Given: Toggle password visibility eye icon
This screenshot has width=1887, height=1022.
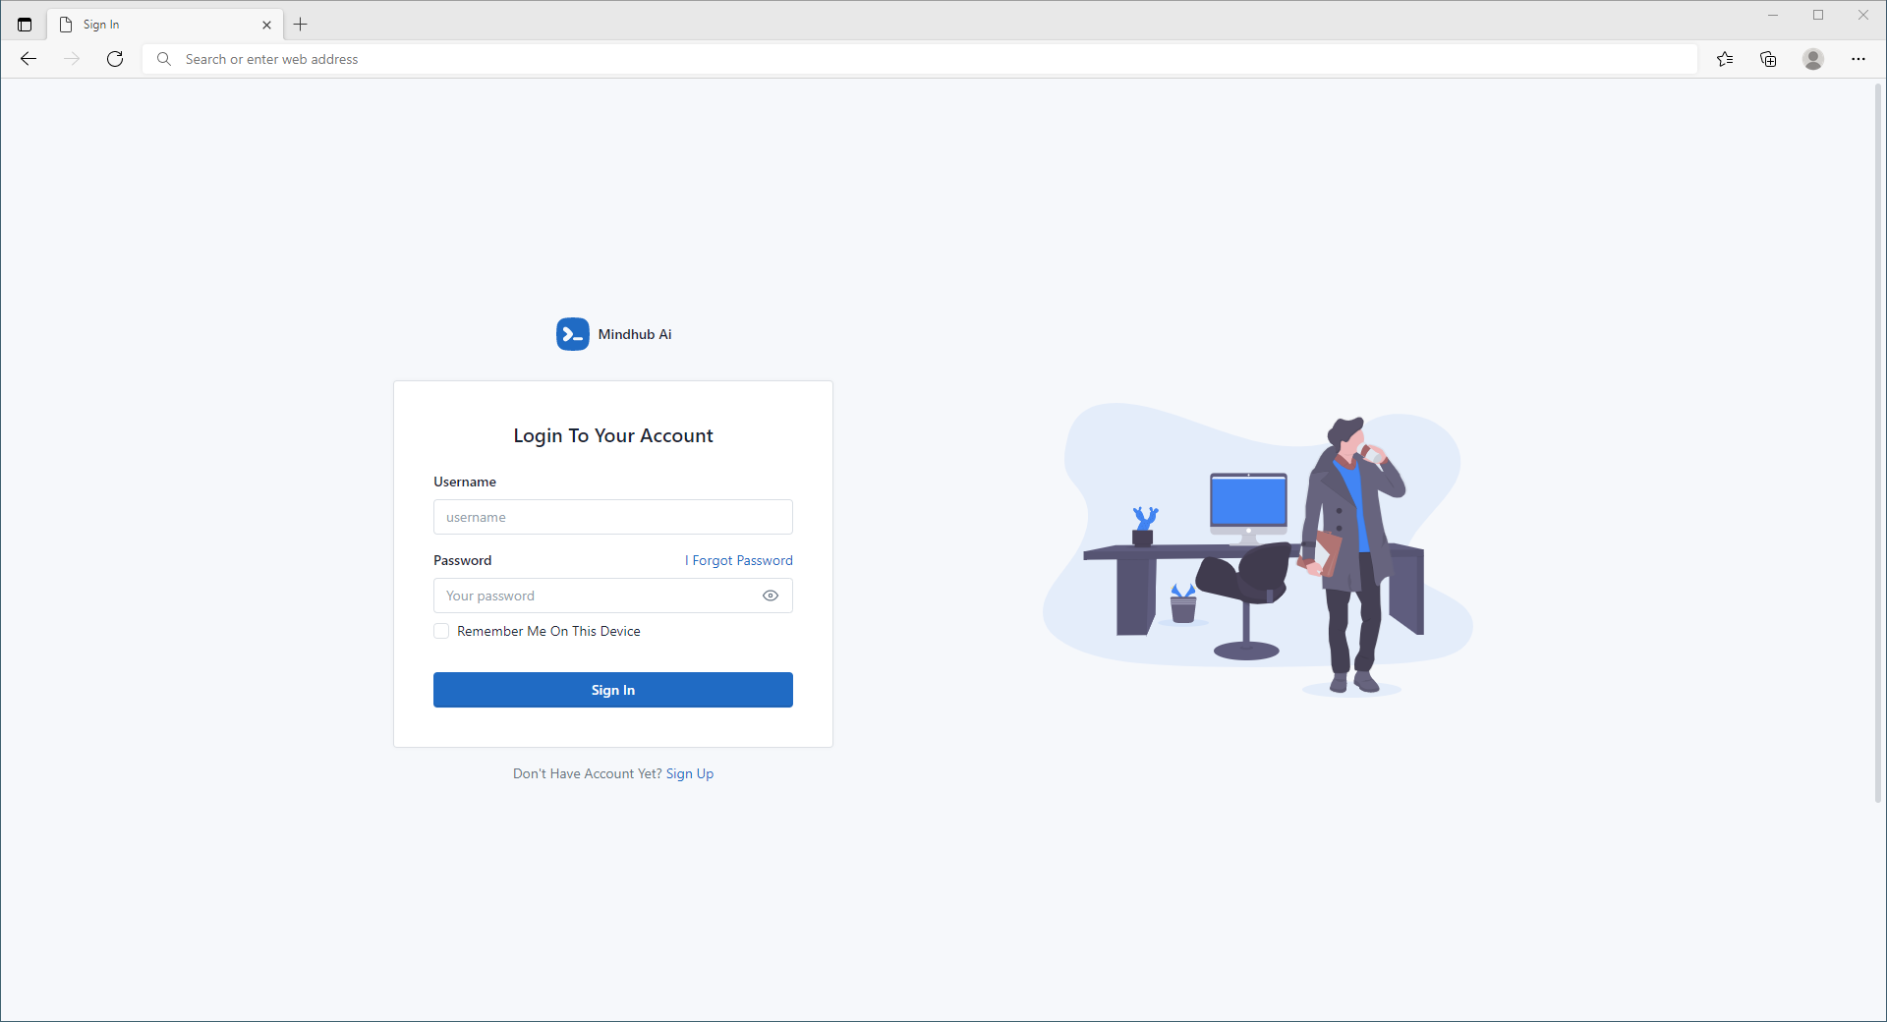Looking at the screenshot, I should [x=771, y=596].
